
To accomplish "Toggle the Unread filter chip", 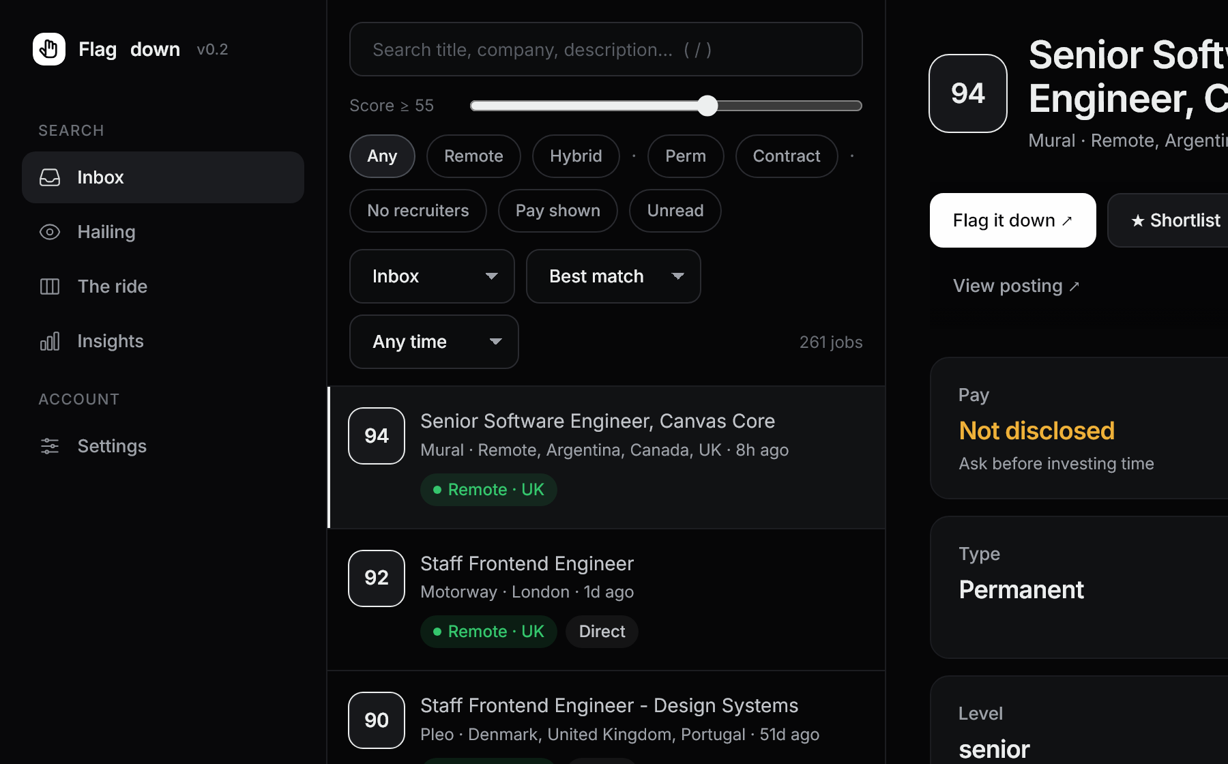I will pos(675,211).
